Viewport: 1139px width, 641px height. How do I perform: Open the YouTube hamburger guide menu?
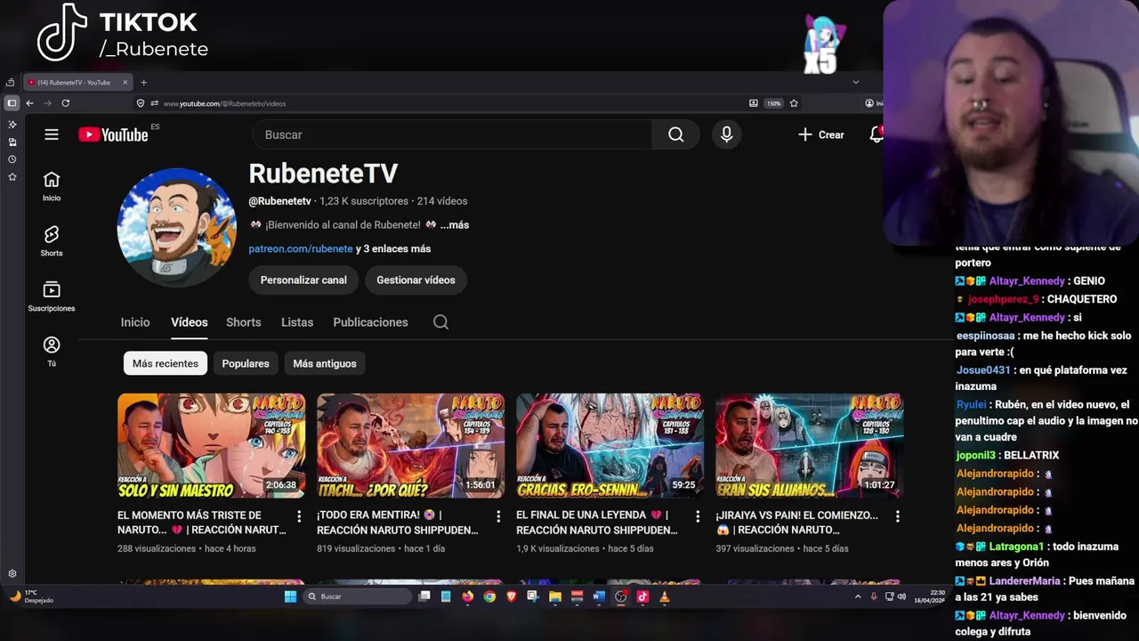click(52, 134)
